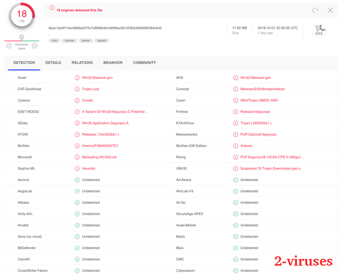The image size is (342, 274).
Task: Select the file SHA-256 hash text
Action: (105, 28)
